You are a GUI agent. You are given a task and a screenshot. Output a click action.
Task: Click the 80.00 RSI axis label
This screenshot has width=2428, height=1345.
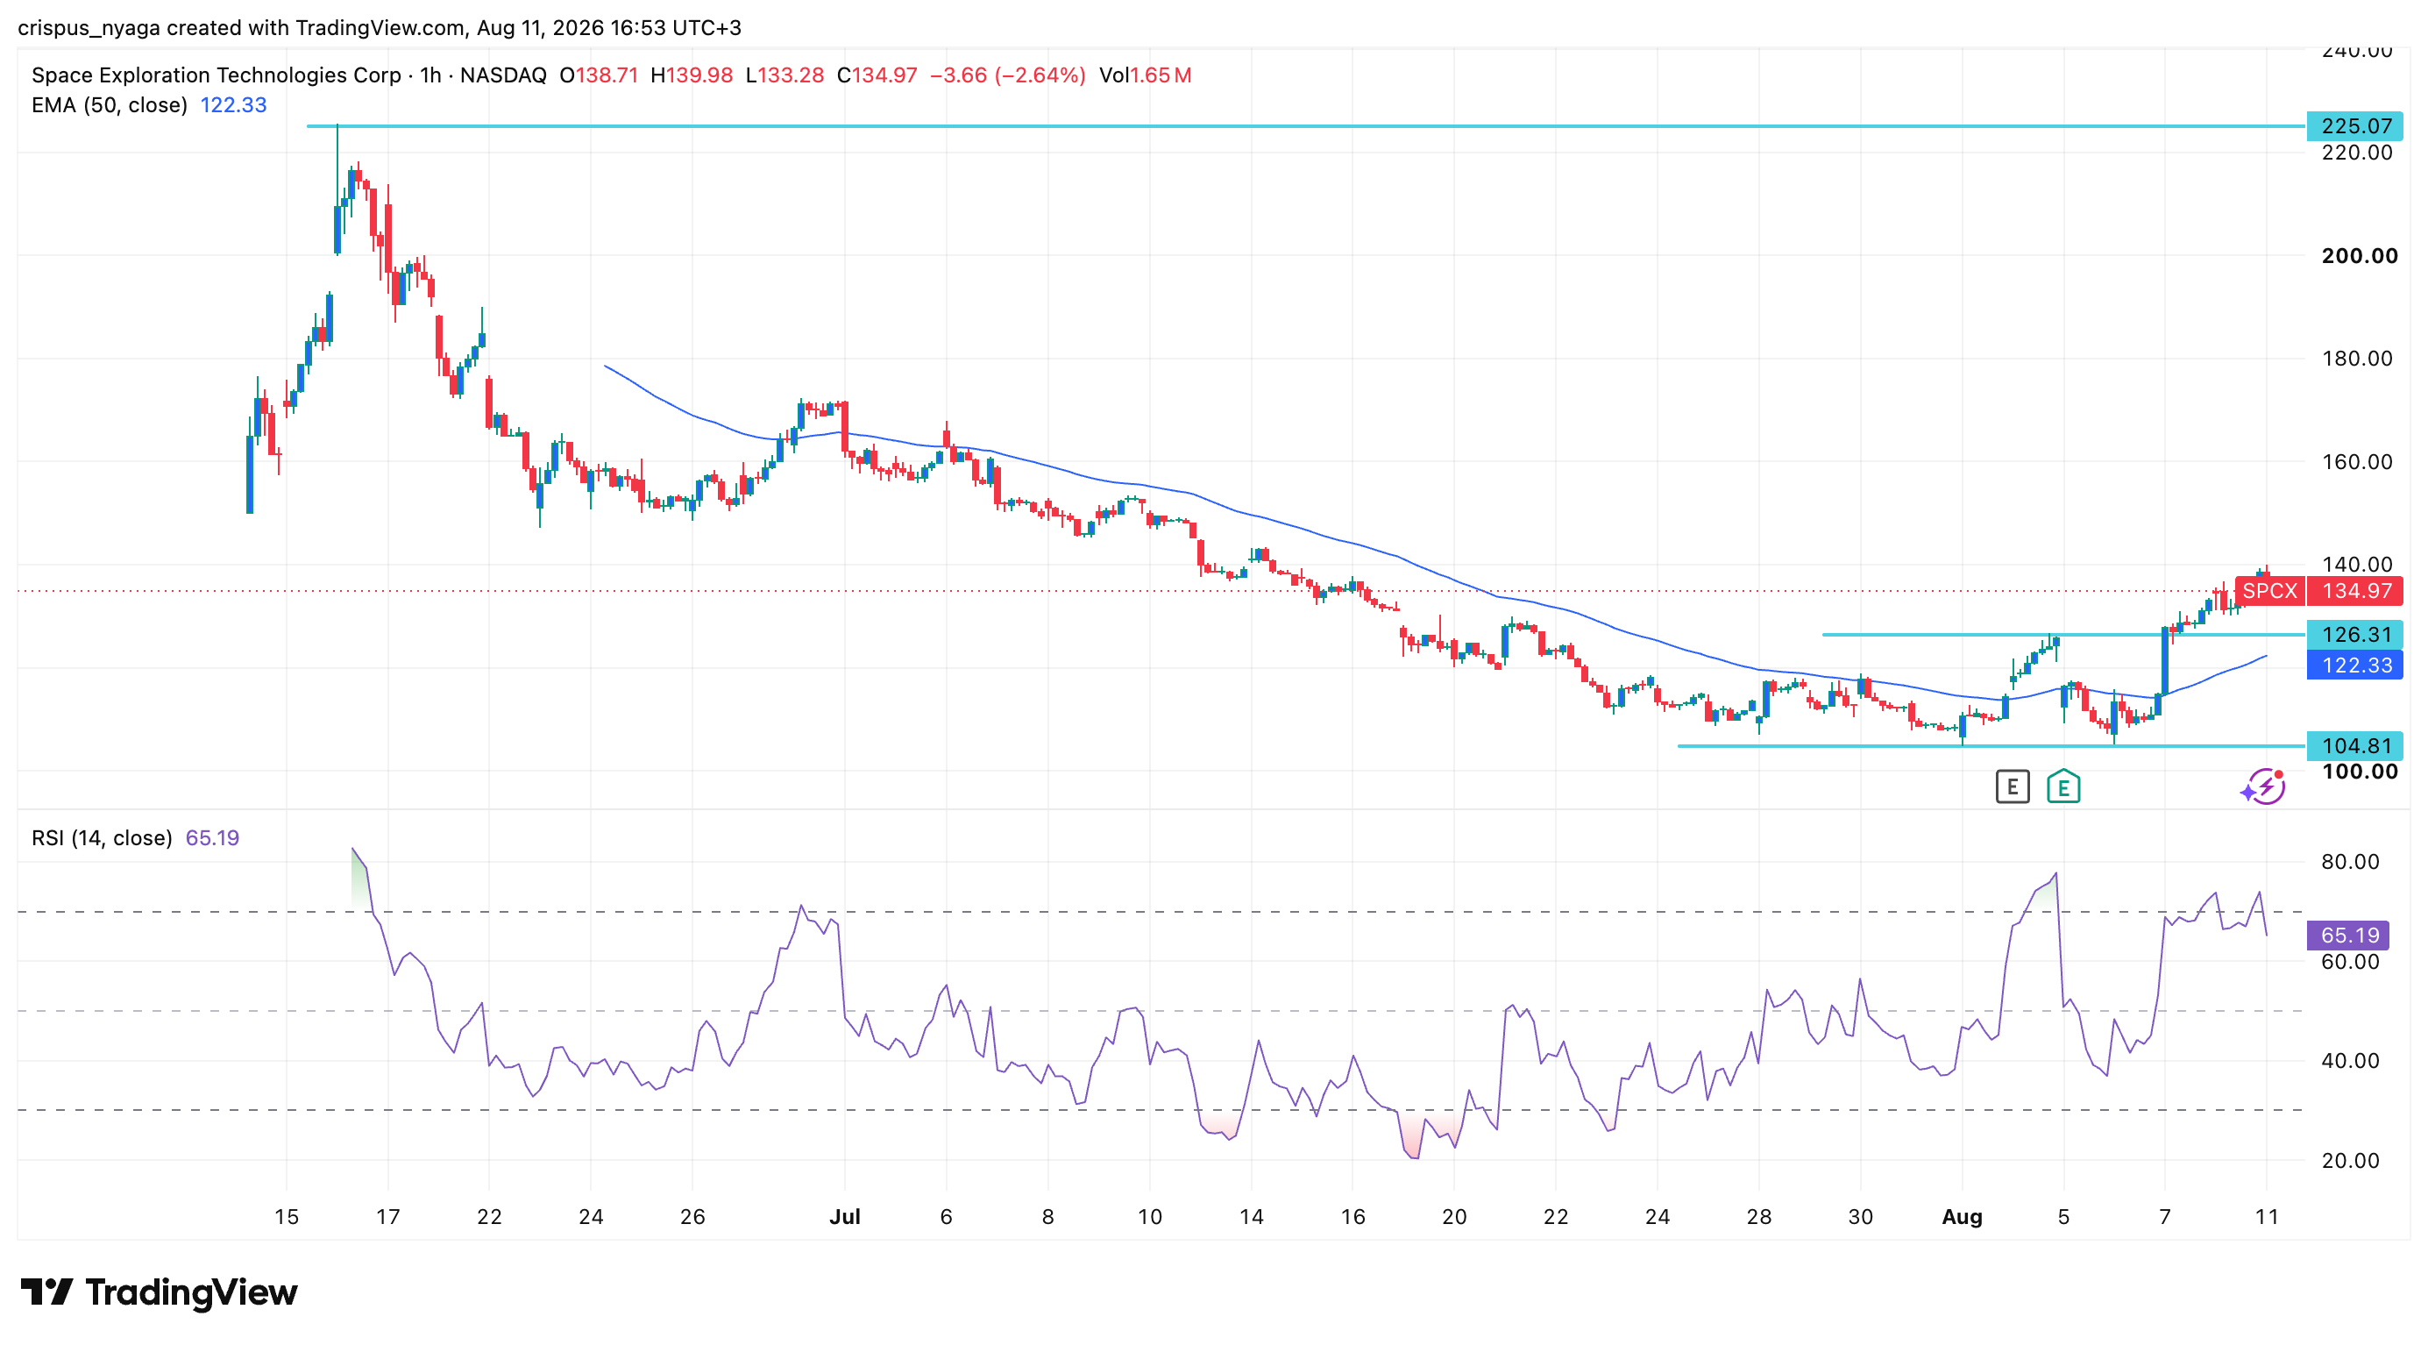[x=2350, y=862]
